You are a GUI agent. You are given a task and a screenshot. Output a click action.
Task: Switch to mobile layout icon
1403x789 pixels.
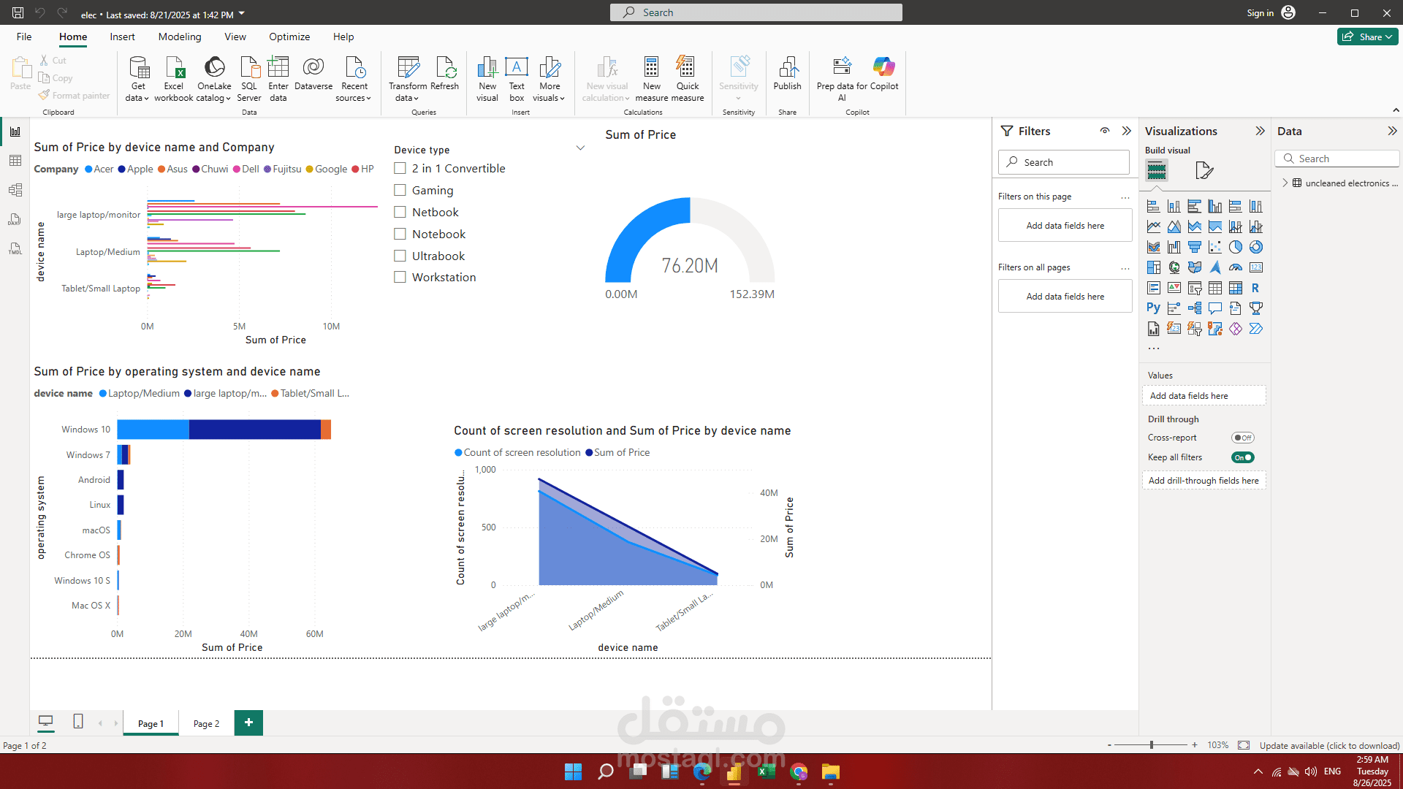coord(78,722)
